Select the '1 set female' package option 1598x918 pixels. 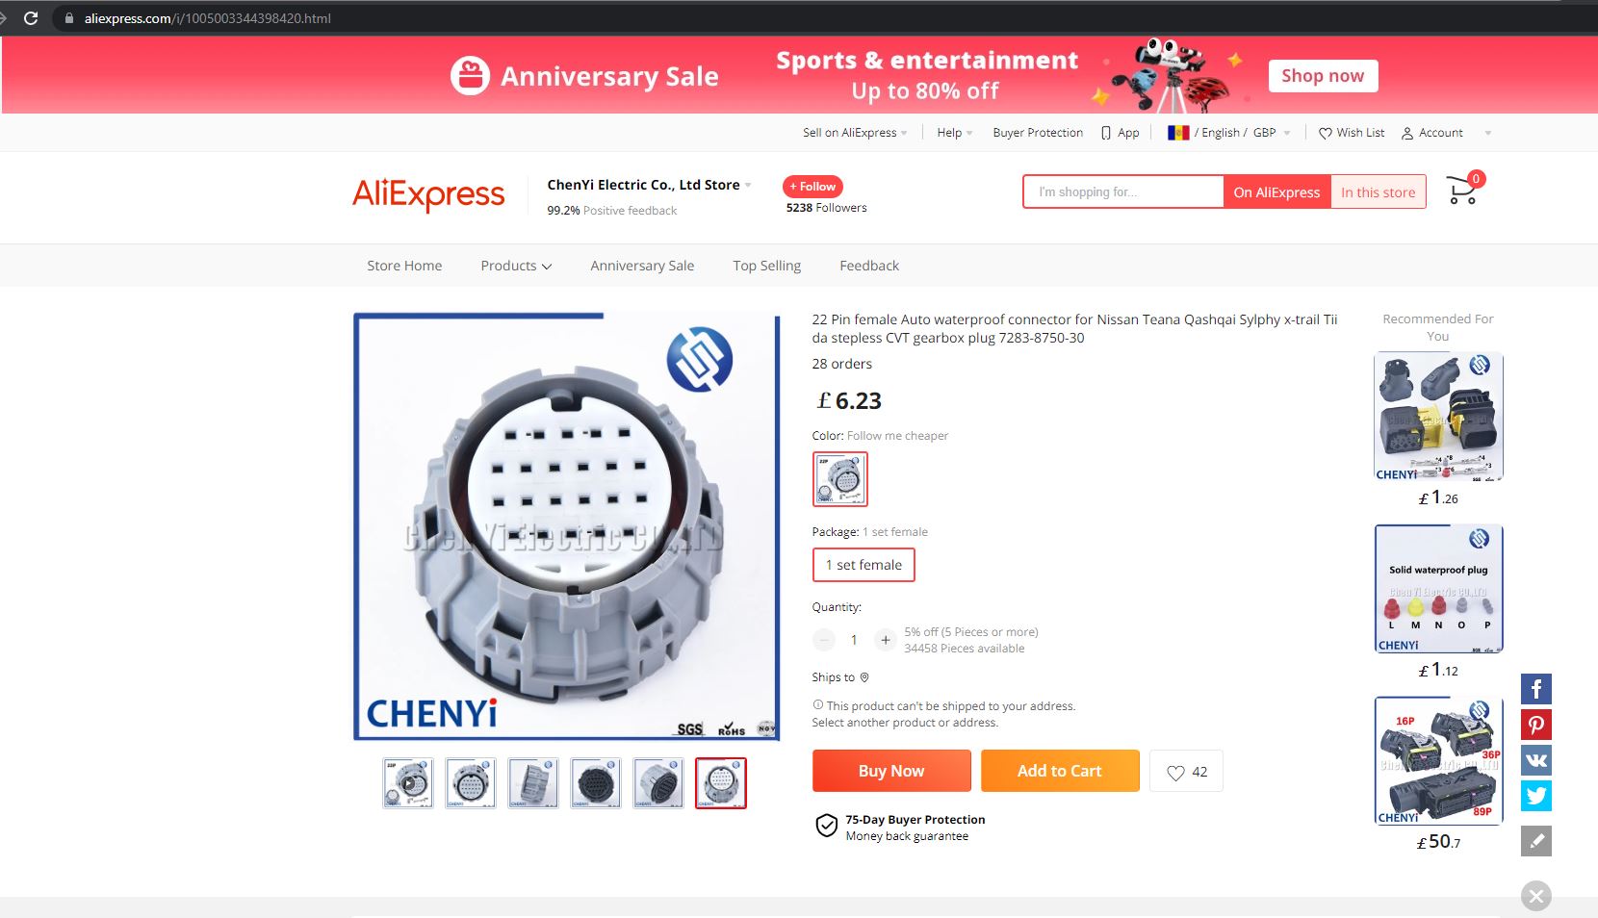click(863, 565)
